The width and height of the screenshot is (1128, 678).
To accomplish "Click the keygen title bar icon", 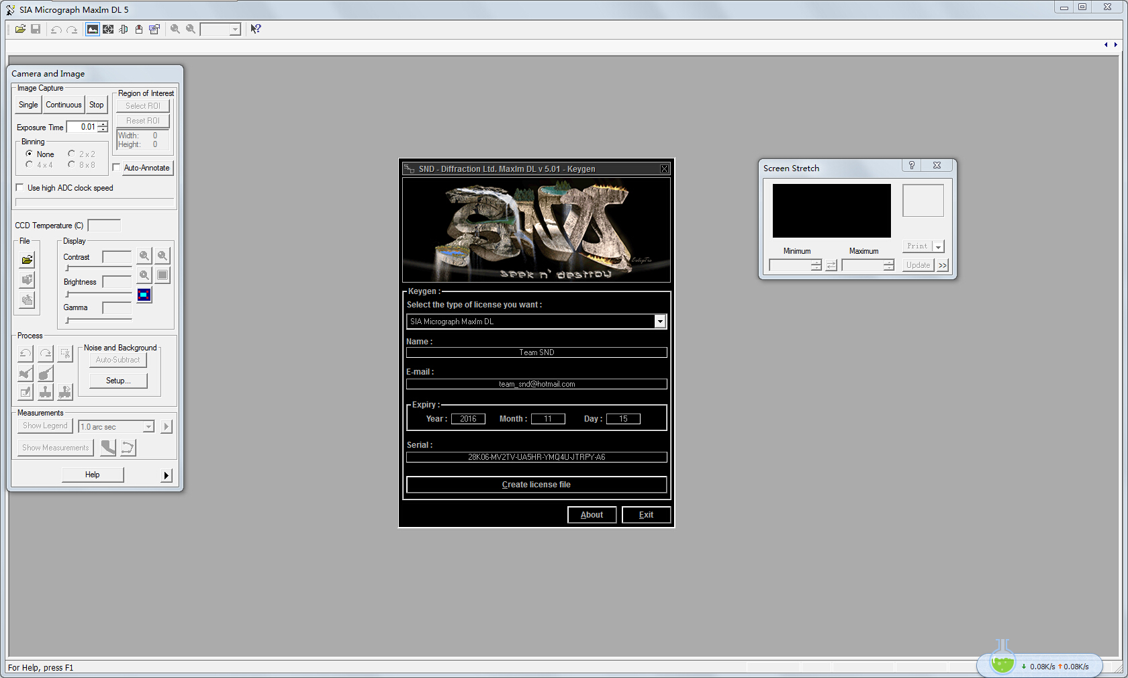I will tap(408, 169).
